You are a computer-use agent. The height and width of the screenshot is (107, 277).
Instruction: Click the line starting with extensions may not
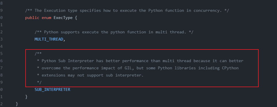tap(90, 75)
